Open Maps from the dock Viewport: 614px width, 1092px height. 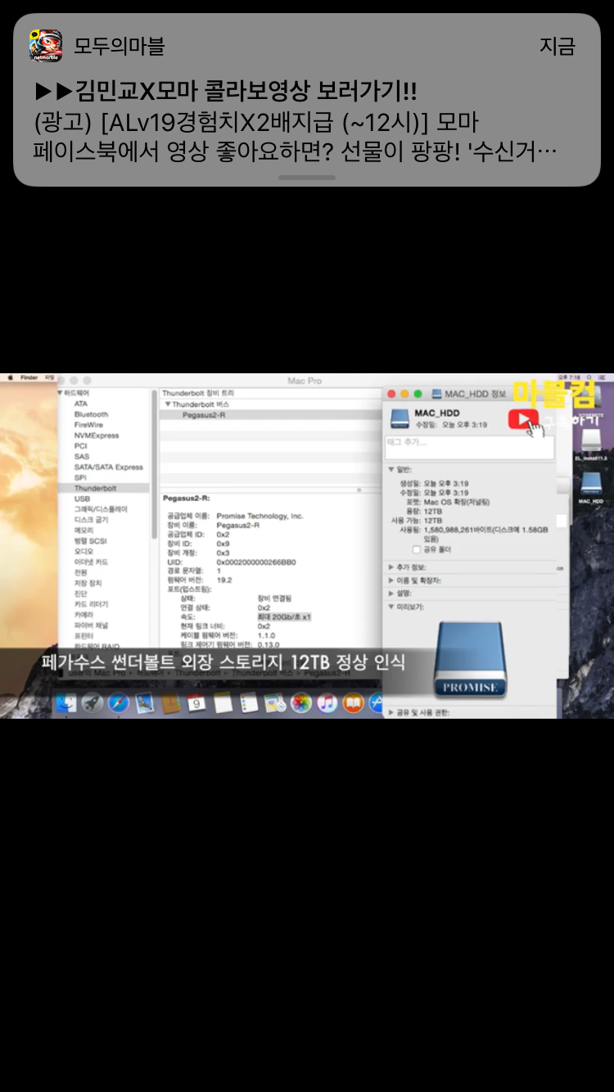point(275,702)
